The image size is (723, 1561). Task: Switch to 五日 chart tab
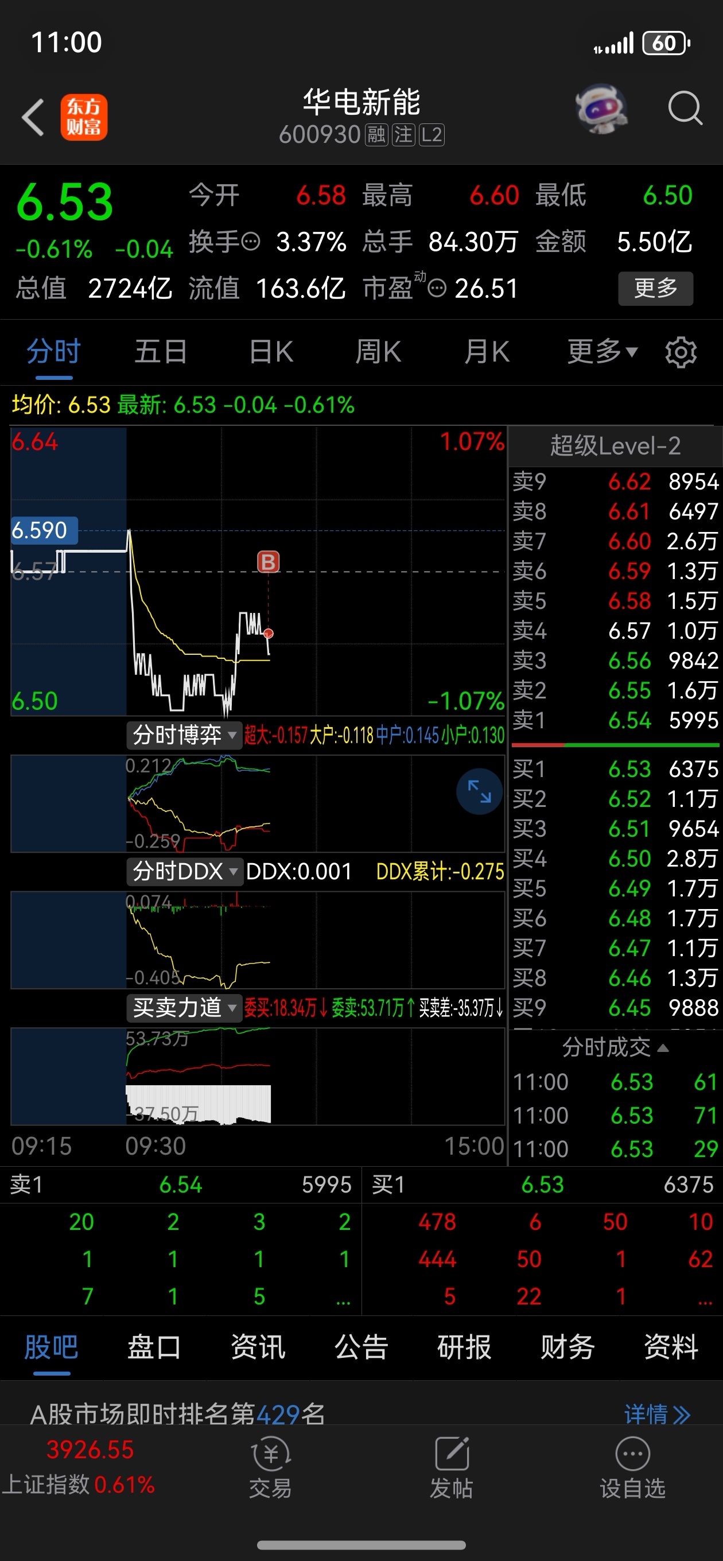[161, 351]
